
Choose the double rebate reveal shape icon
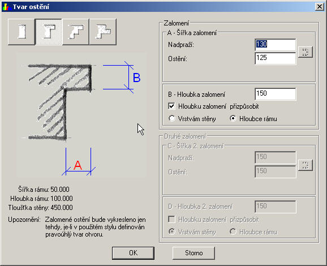click(103, 32)
